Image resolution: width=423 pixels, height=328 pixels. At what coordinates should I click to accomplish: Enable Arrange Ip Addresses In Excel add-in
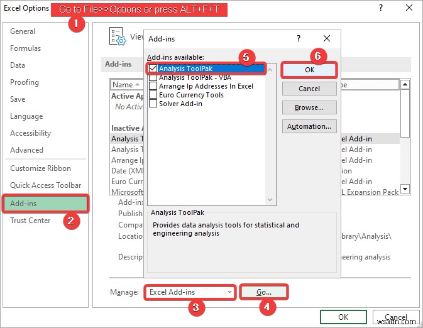[x=153, y=86]
